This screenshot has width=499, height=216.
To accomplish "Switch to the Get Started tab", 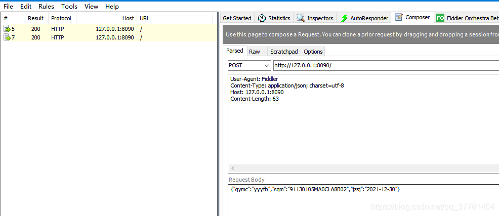I will (237, 18).
